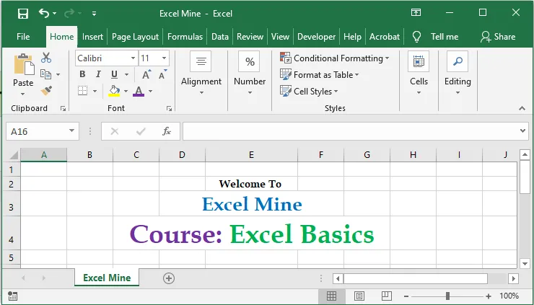Switch to the Page Layout tab
The height and width of the screenshot is (305, 534).
(x=135, y=37)
